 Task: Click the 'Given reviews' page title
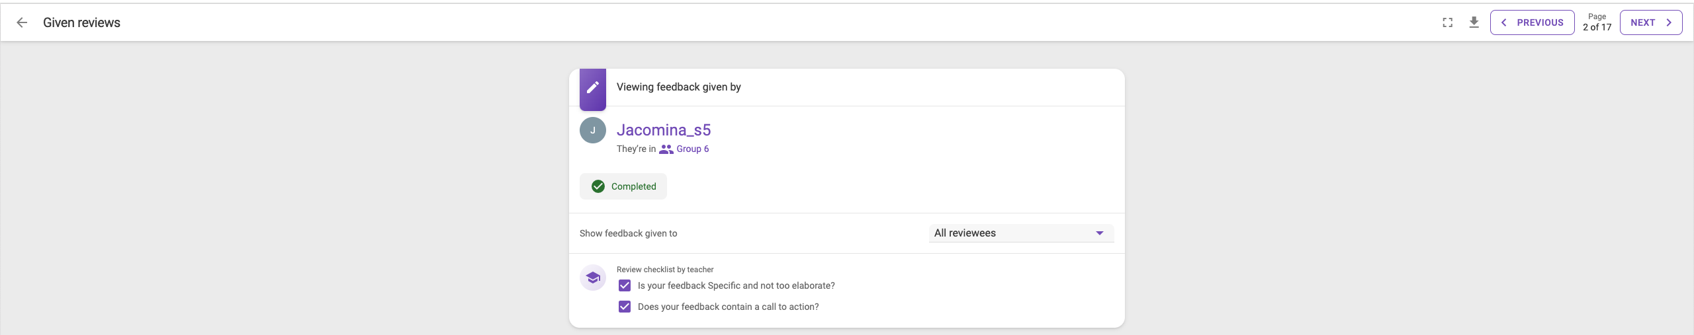tap(81, 22)
